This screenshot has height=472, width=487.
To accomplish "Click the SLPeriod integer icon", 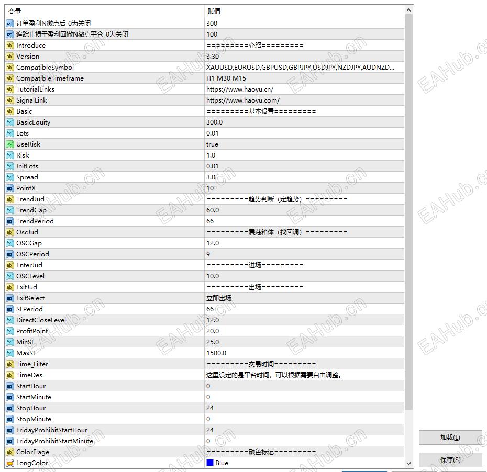I will tap(9, 309).
